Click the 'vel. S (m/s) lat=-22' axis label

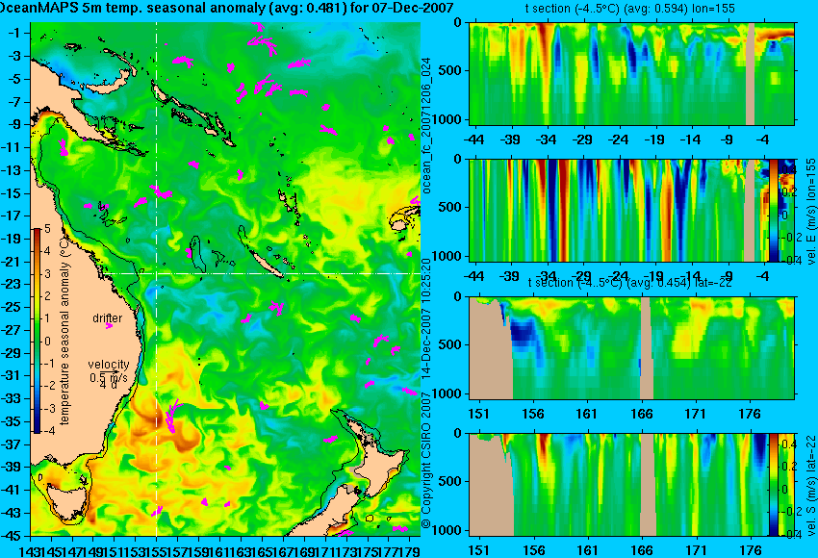(810, 484)
